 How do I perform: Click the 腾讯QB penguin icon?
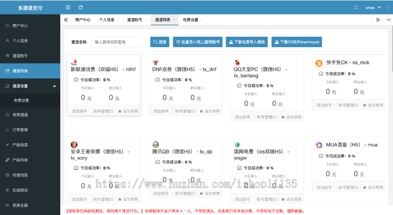(x=155, y=145)
